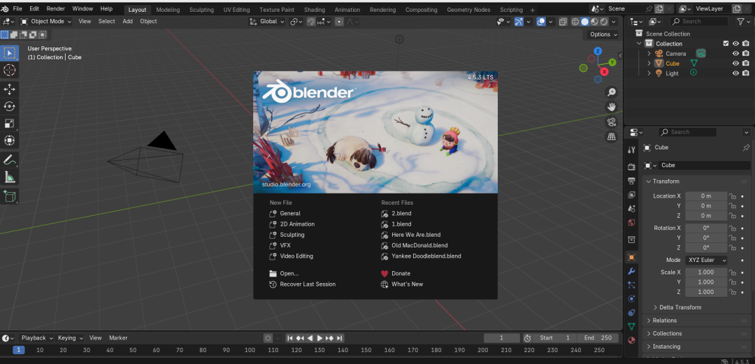The width and height of the screenshot is (755, 364).
Task: Select the Measure ruler tool
Action: tap(9, 177)
